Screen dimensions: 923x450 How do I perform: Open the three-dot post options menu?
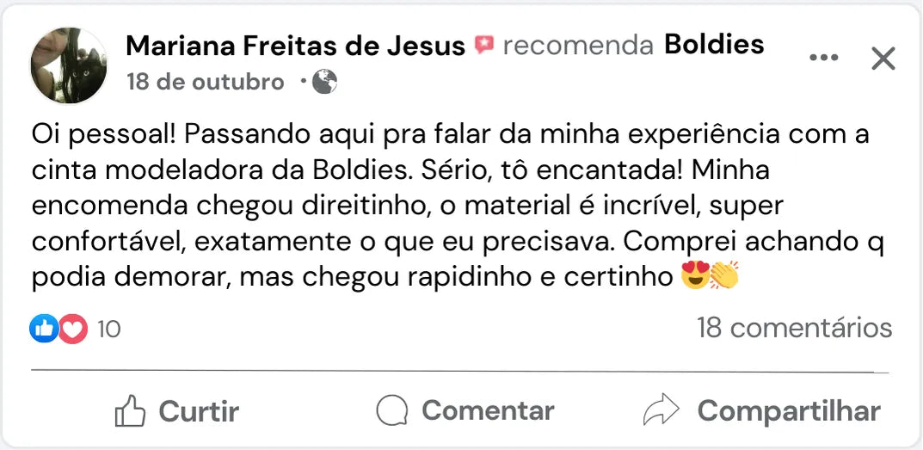823,58
